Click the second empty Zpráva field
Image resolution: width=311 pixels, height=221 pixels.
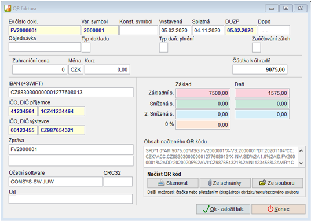point(71,161)
